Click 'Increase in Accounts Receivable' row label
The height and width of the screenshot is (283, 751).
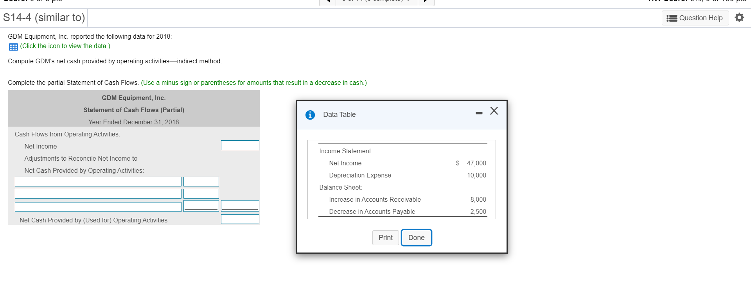pos(375,200)
